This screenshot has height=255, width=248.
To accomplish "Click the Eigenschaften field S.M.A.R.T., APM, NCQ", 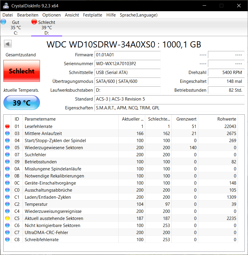I will [x=169, y=108].
